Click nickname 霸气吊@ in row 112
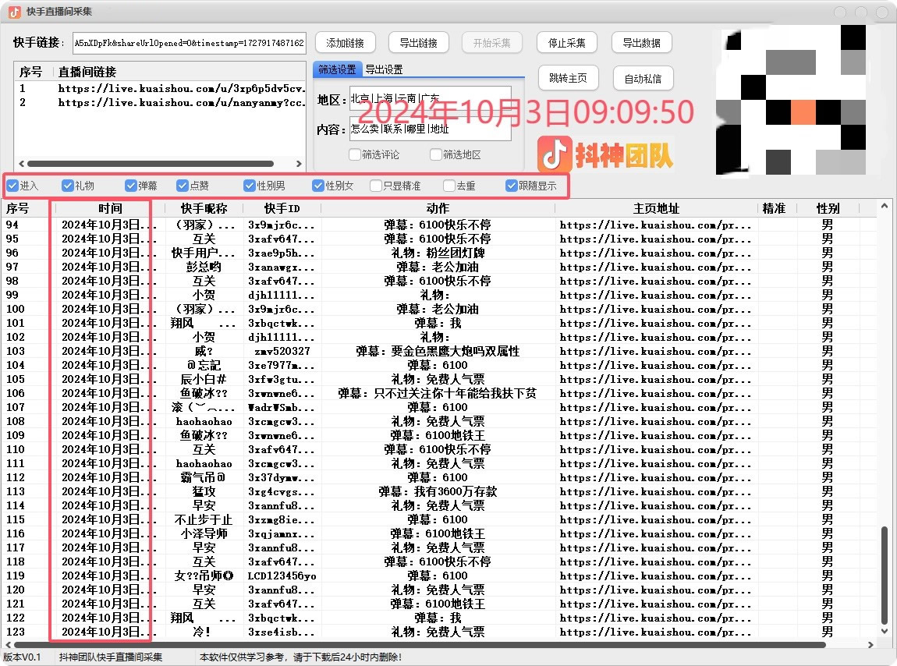Viewport: 897px width, 666px height. [204, 478]
